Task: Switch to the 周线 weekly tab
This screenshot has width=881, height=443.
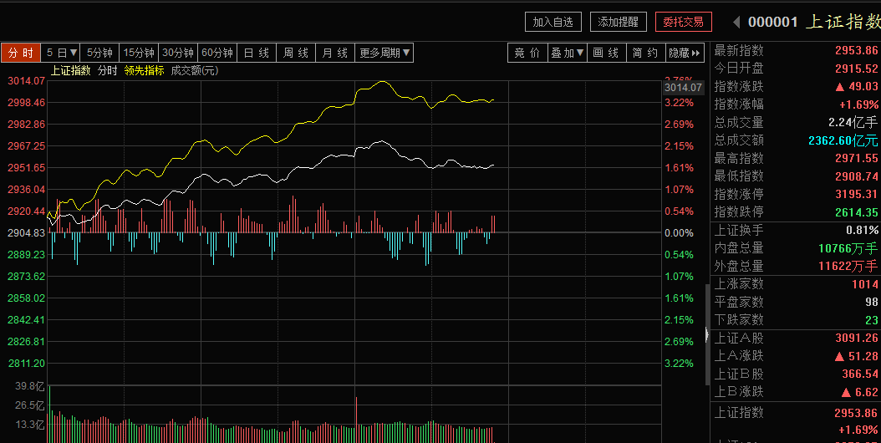Action: point(296,53)
